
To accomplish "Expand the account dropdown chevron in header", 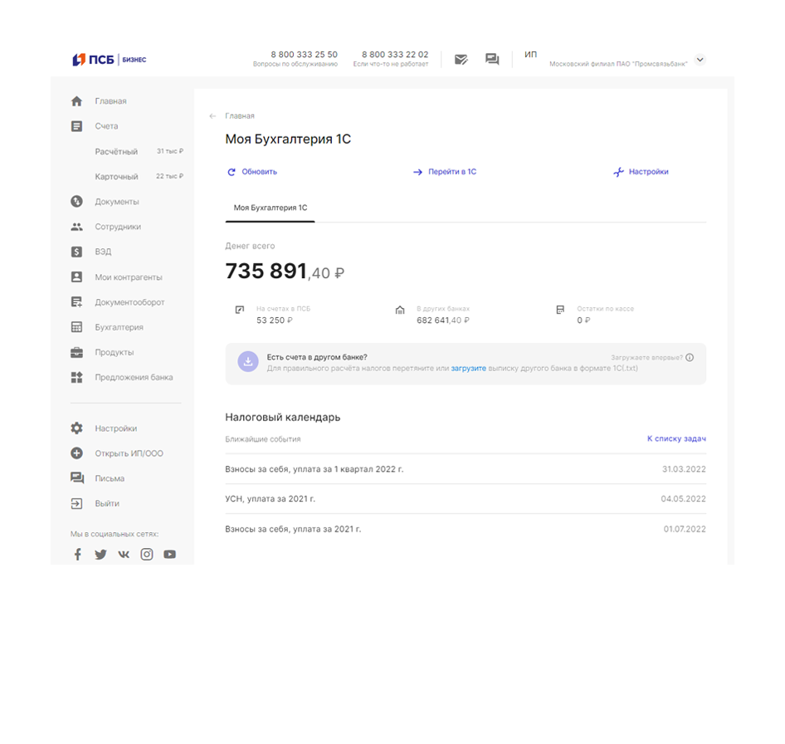I will (700, 60).
